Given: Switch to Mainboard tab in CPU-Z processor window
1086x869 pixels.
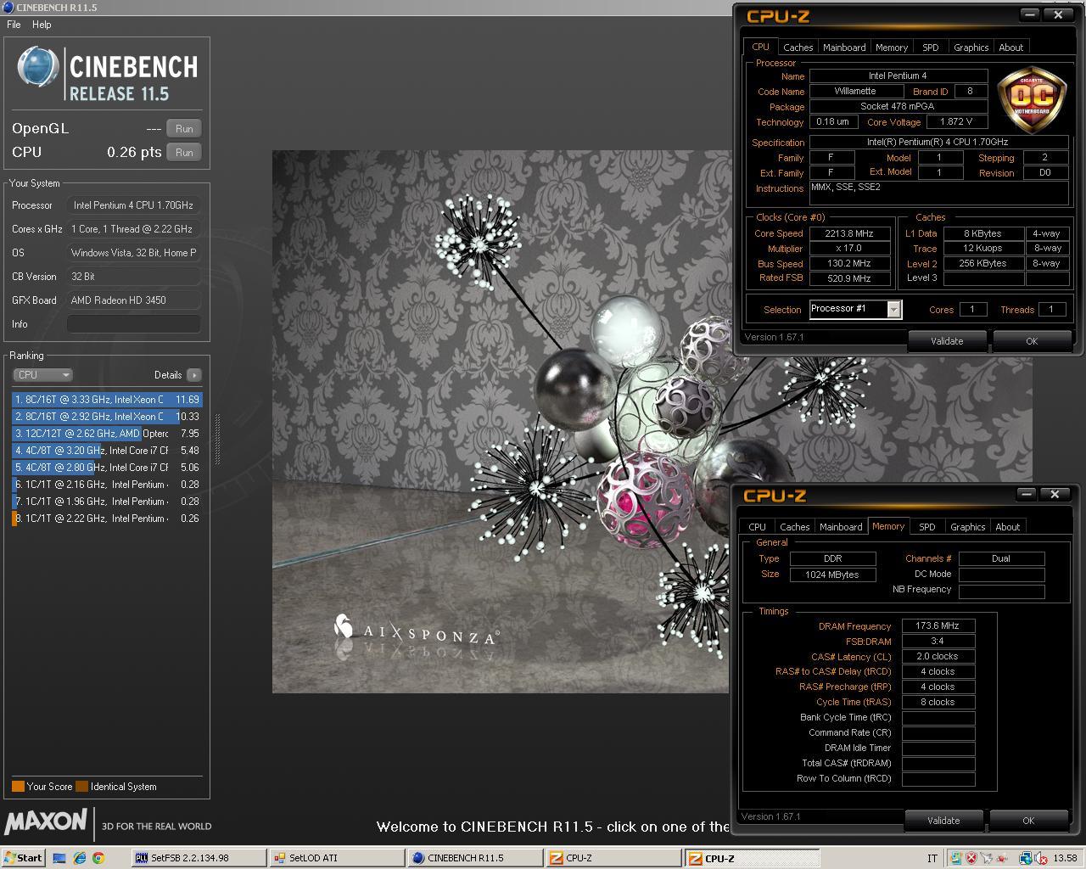Looking at the screenshot, I should tap(844, 48).
